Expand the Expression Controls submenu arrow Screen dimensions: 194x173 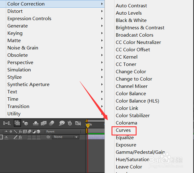102,18
